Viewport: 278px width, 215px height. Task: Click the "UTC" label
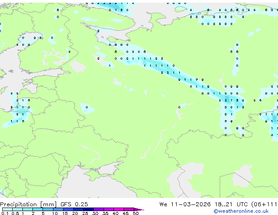click(x=242, y=204)
